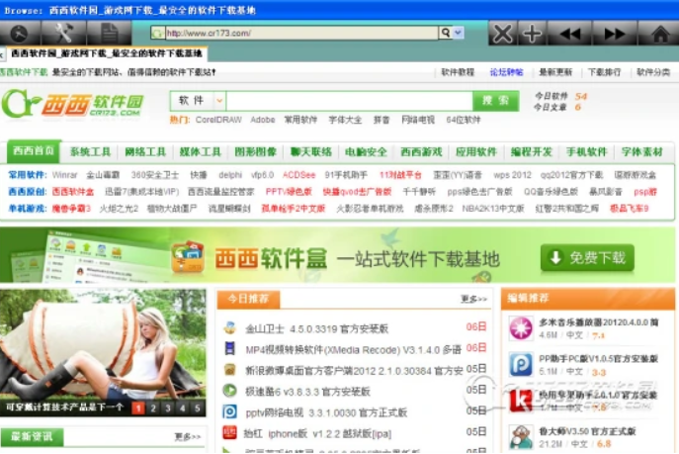Click the 极速酷6 green play icon
The image size is (679, 454).
[229, 391]
